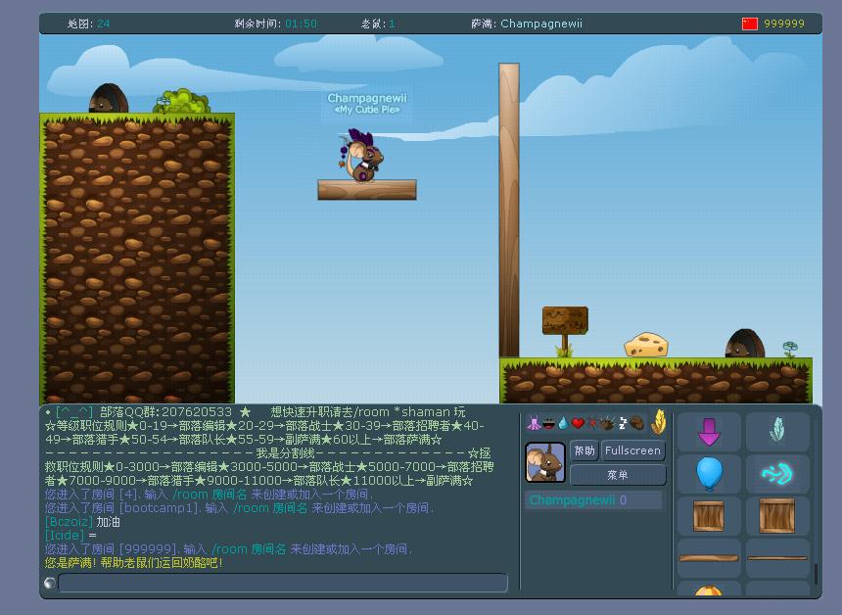This screenshot has height=615, width=842.
Task: Click the [Icide] player name in chat
Action: [65, 536]
